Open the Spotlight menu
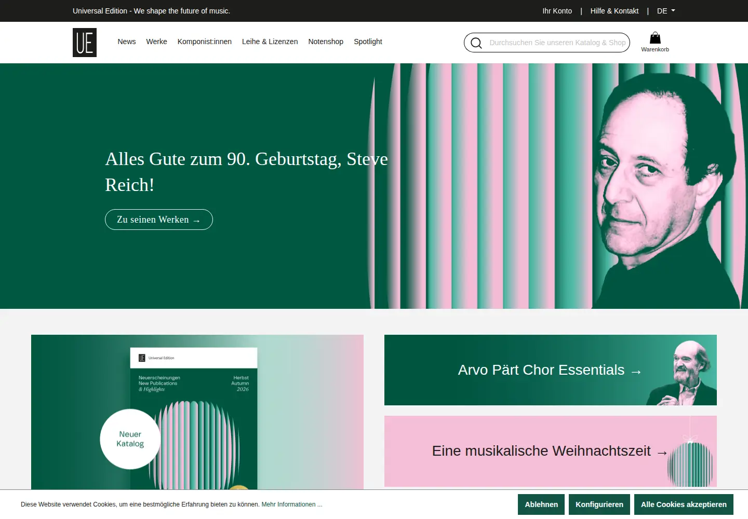Image resolution: width=748 pixels, height=519 pixels. tap(368, 42)
